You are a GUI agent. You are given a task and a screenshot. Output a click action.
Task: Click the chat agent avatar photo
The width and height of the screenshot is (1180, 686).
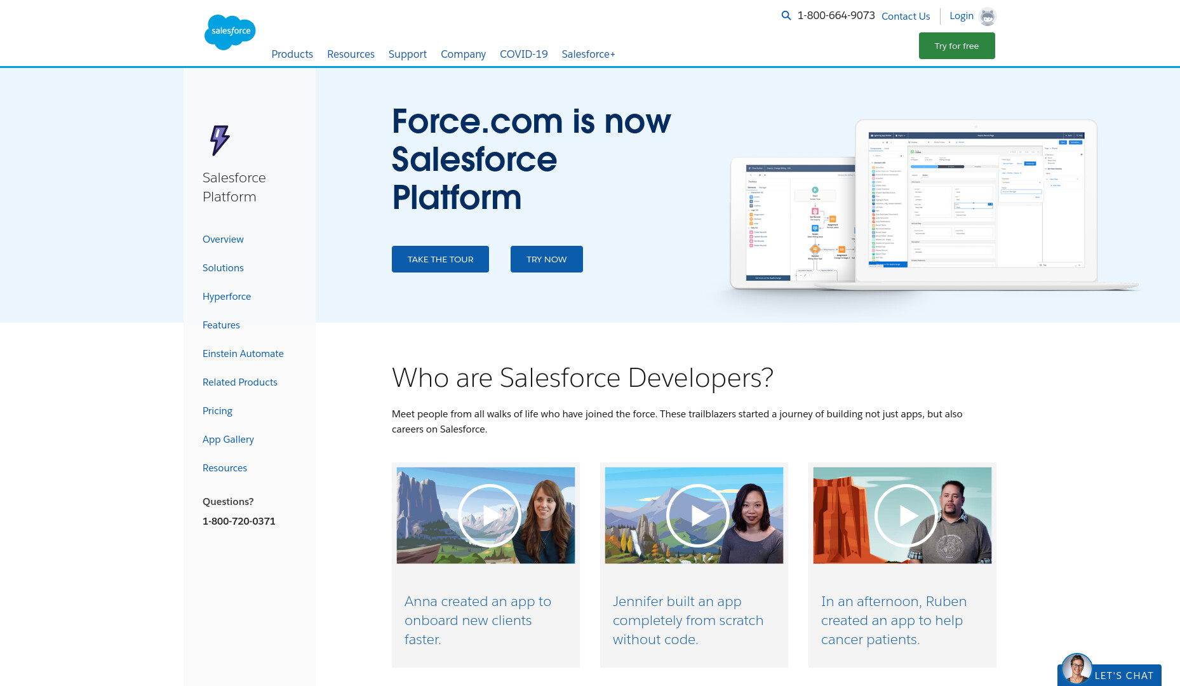[x=1076, y=669]
